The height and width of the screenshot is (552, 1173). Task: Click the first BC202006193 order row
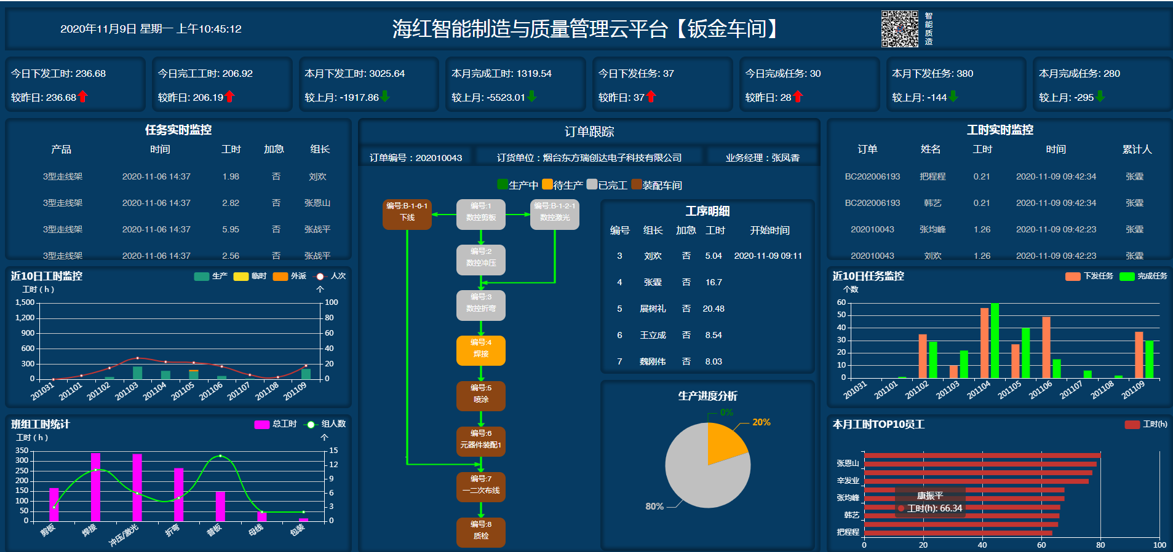coord(872,176)
